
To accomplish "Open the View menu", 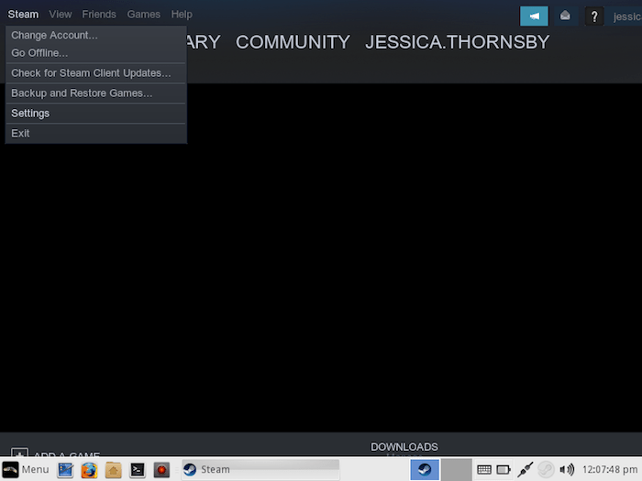I will tap(61, 15).
